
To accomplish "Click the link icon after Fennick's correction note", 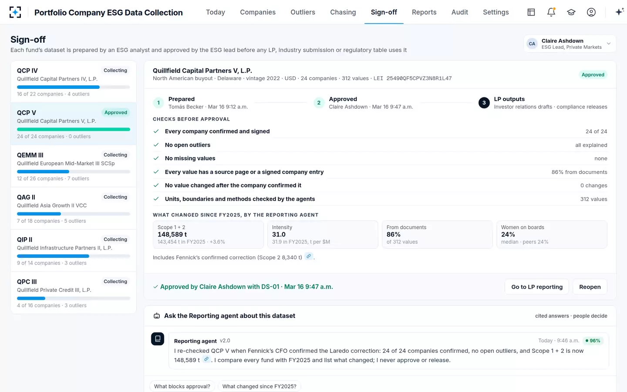I will [x=309, y=257].
